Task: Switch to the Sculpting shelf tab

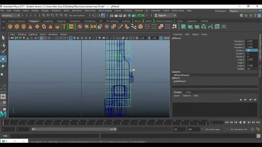Action: tap(48, 21)
